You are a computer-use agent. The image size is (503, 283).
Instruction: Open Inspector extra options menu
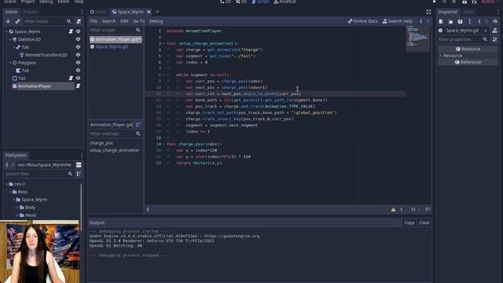click(470, 21)
